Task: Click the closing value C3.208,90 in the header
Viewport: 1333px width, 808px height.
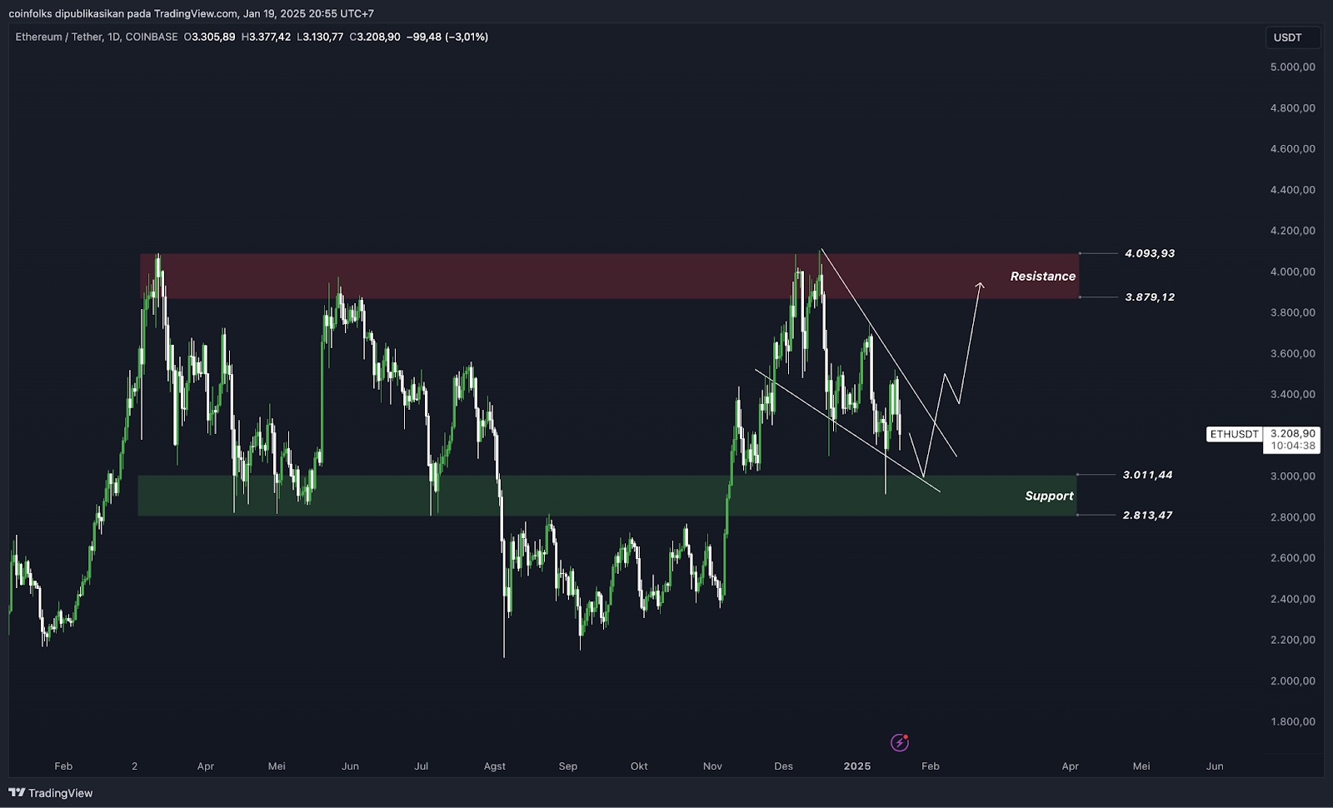Action: [375, 37]
